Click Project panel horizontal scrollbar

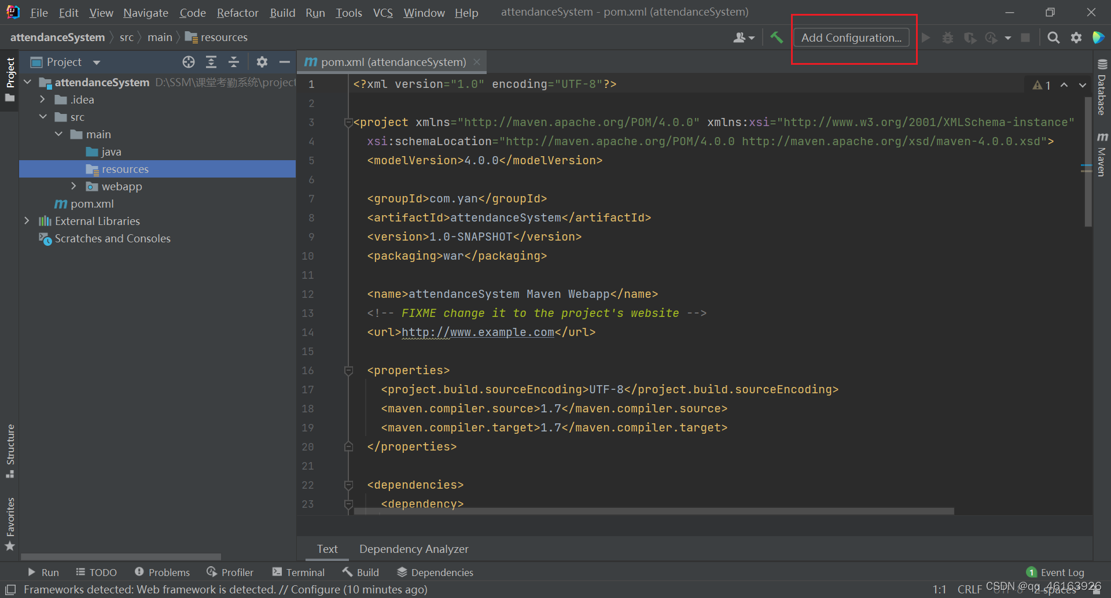click(x=121, y=557)
